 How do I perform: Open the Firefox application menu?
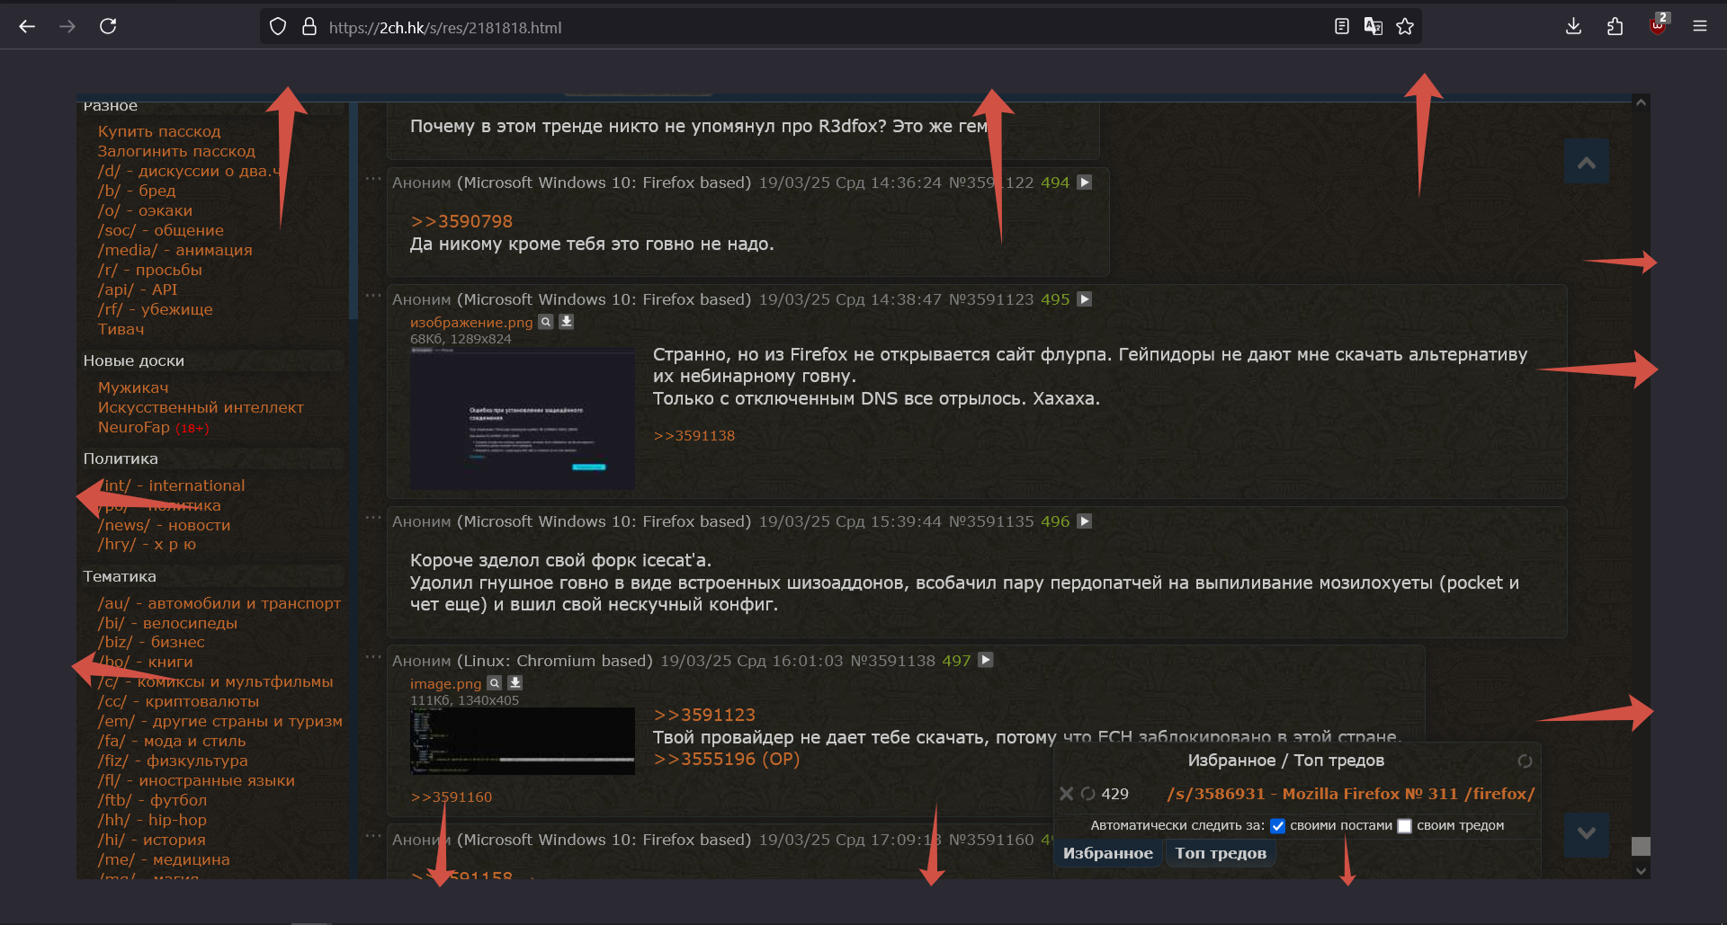click(1699, 27)
